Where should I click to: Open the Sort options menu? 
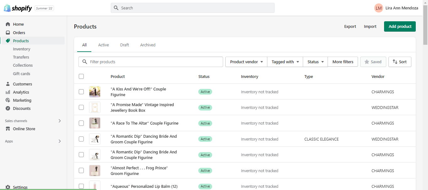tap(400, 62)
